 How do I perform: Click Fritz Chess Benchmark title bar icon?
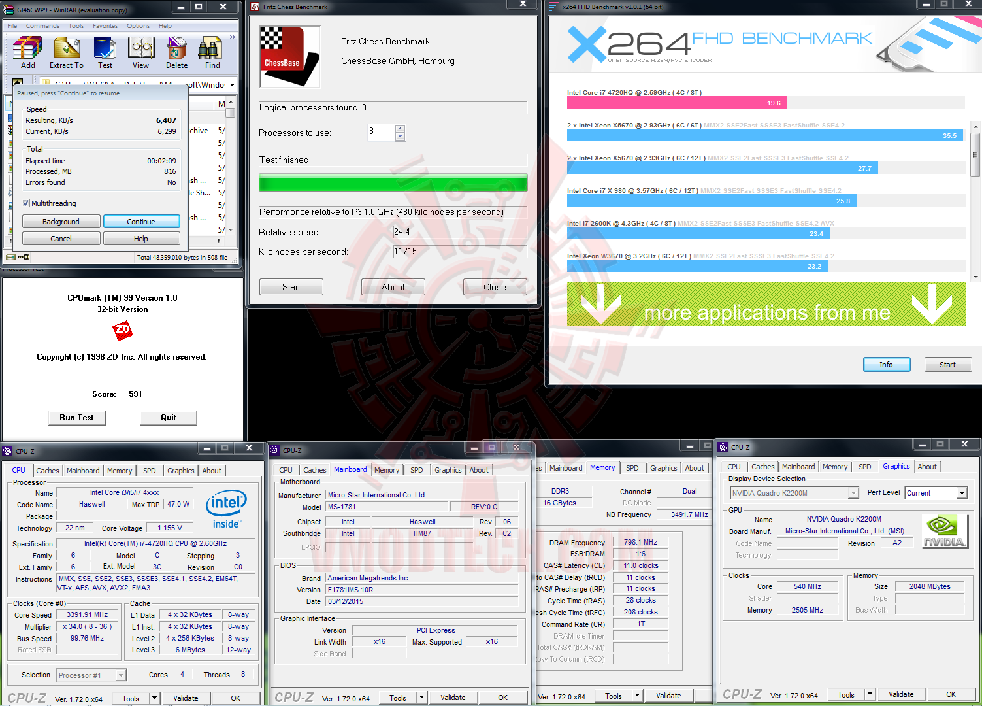[x=255, y=7]
